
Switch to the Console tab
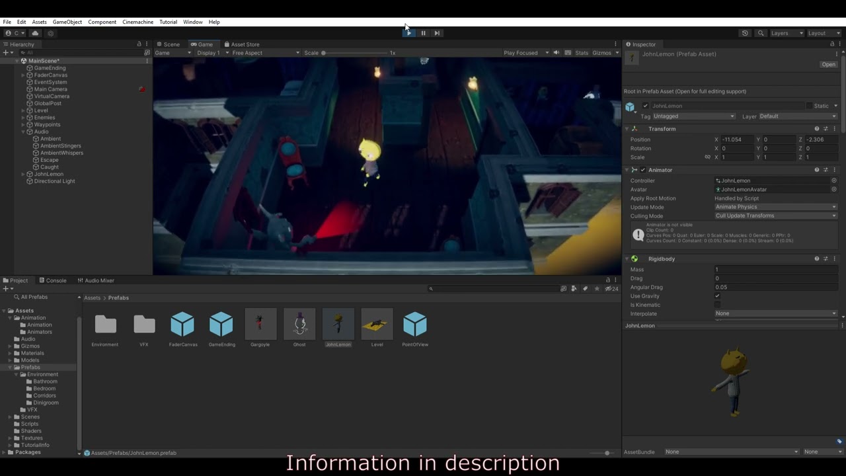[53, 280]
